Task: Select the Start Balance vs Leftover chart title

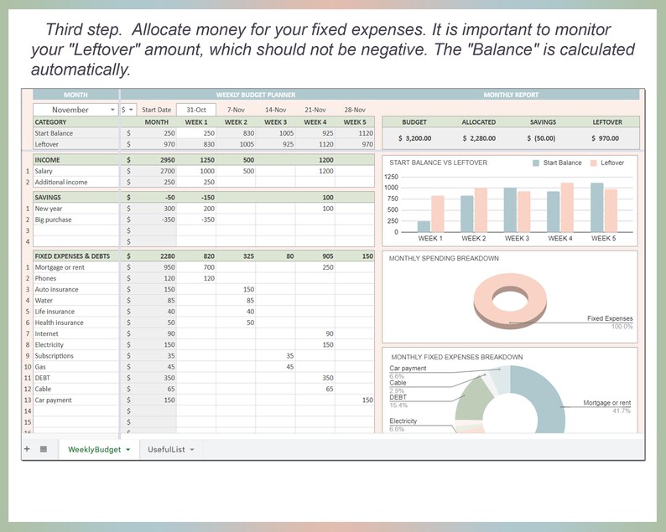Action: [439, 163]
